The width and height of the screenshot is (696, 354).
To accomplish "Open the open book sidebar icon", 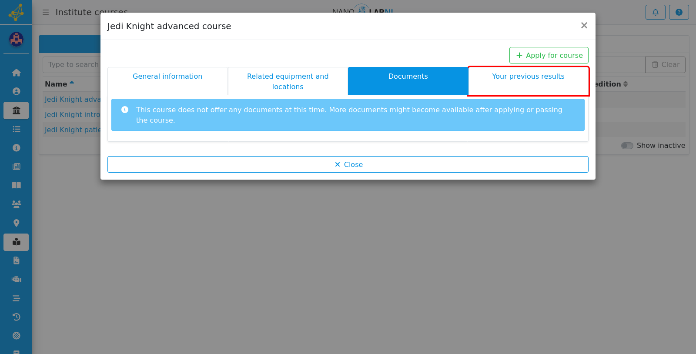I will (x=16, y=185).
